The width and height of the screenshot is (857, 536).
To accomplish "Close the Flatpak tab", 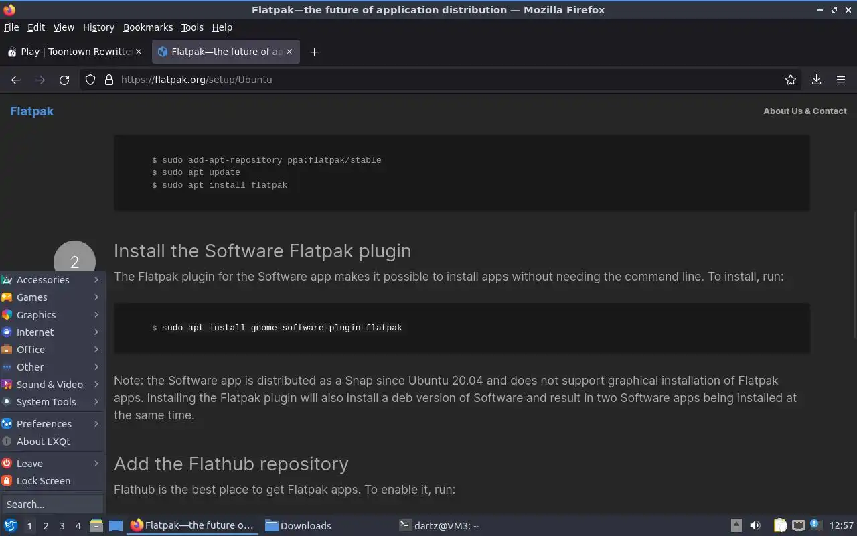I will click(x=289, y=52).
